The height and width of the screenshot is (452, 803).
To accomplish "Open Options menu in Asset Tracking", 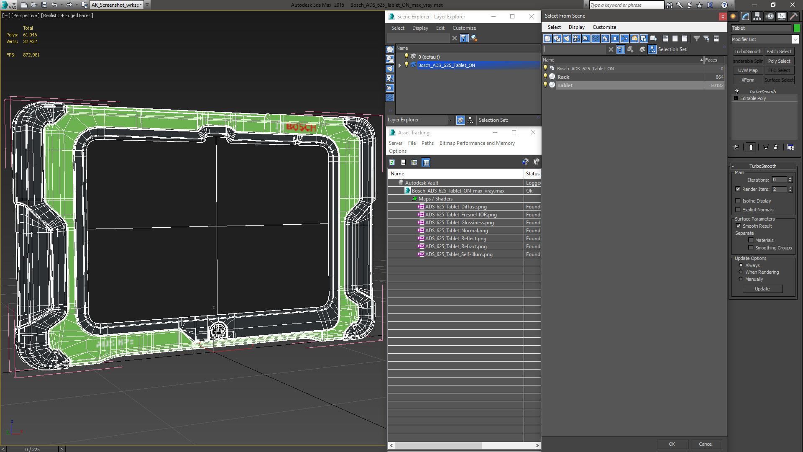I will pyautogui.click(x=397, y=151).
